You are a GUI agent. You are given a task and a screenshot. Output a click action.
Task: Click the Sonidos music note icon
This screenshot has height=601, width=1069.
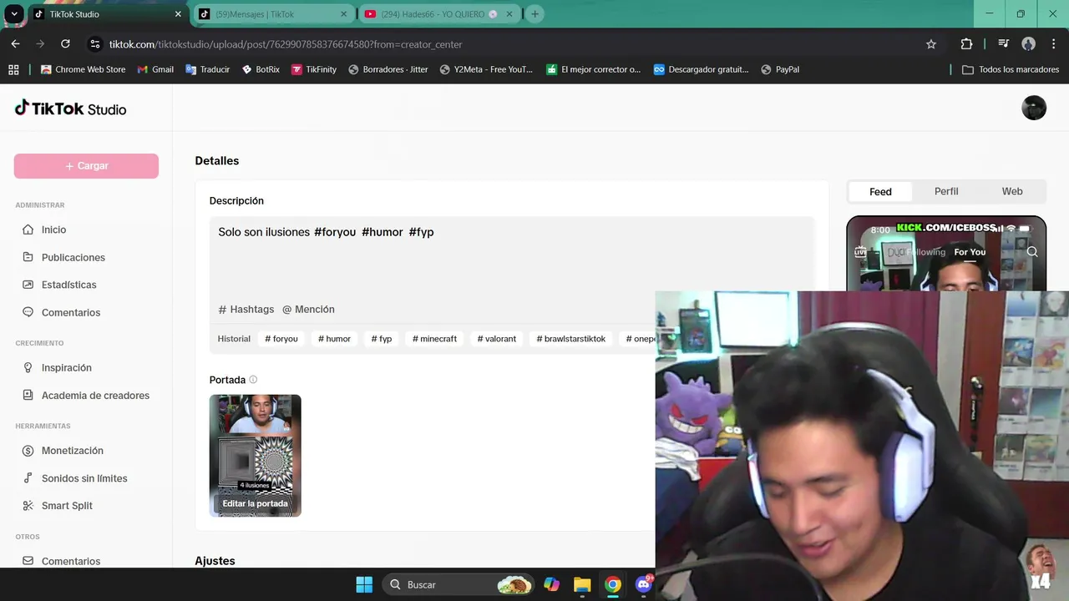click(x=28, y=478)
